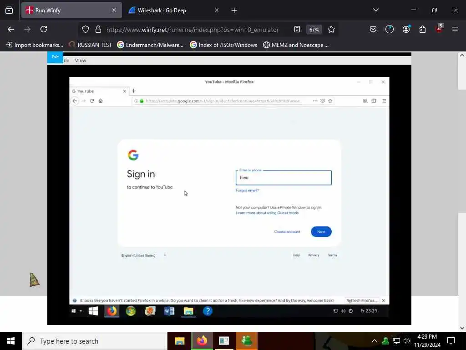Open File Explorer in host taskbar
This screenshot has width=466, height=350.
[179, 341]
